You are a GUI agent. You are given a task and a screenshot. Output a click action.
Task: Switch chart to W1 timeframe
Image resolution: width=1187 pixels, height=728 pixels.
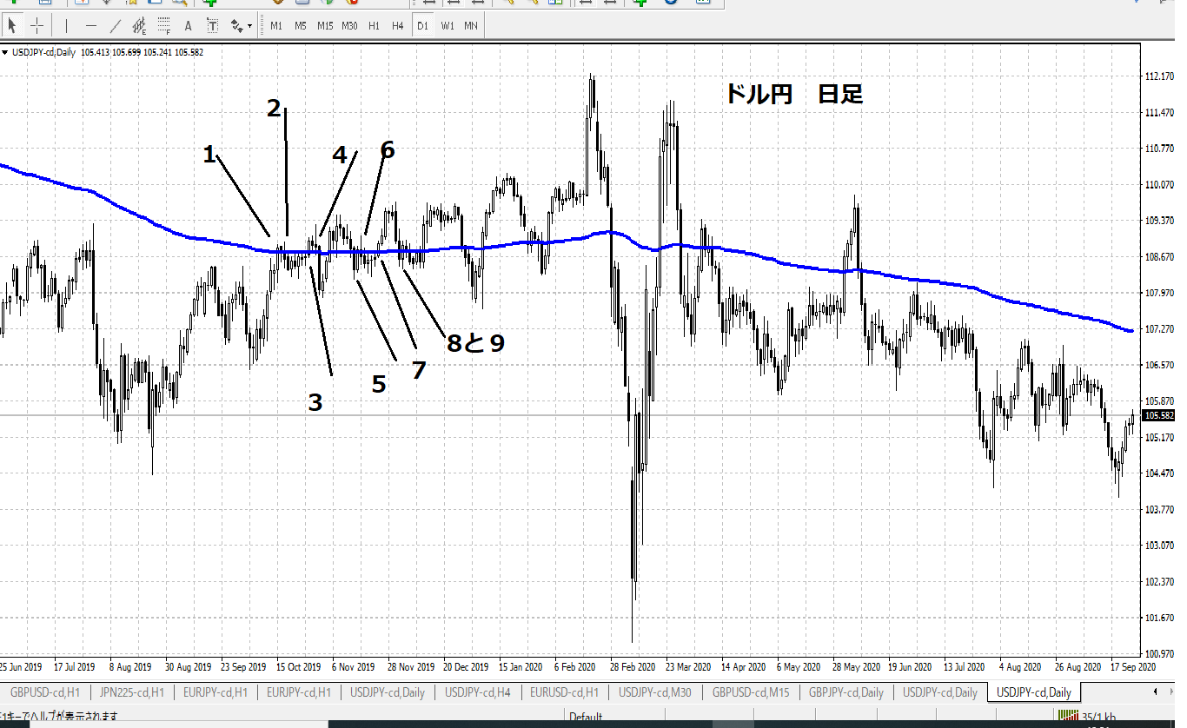pos(447,26)
